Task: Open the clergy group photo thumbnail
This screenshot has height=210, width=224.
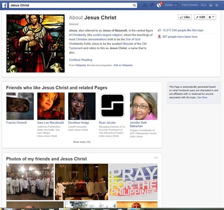Action: (30, 182)
